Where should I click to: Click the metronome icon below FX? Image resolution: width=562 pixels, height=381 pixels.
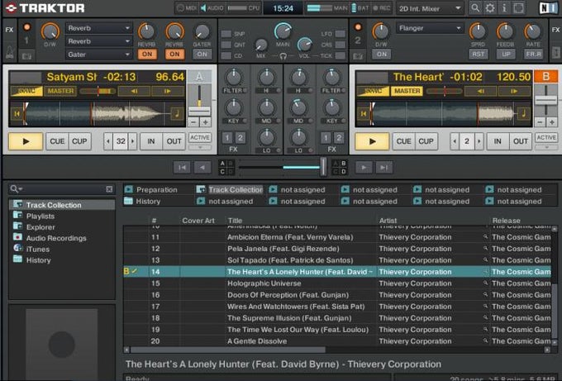9,53
